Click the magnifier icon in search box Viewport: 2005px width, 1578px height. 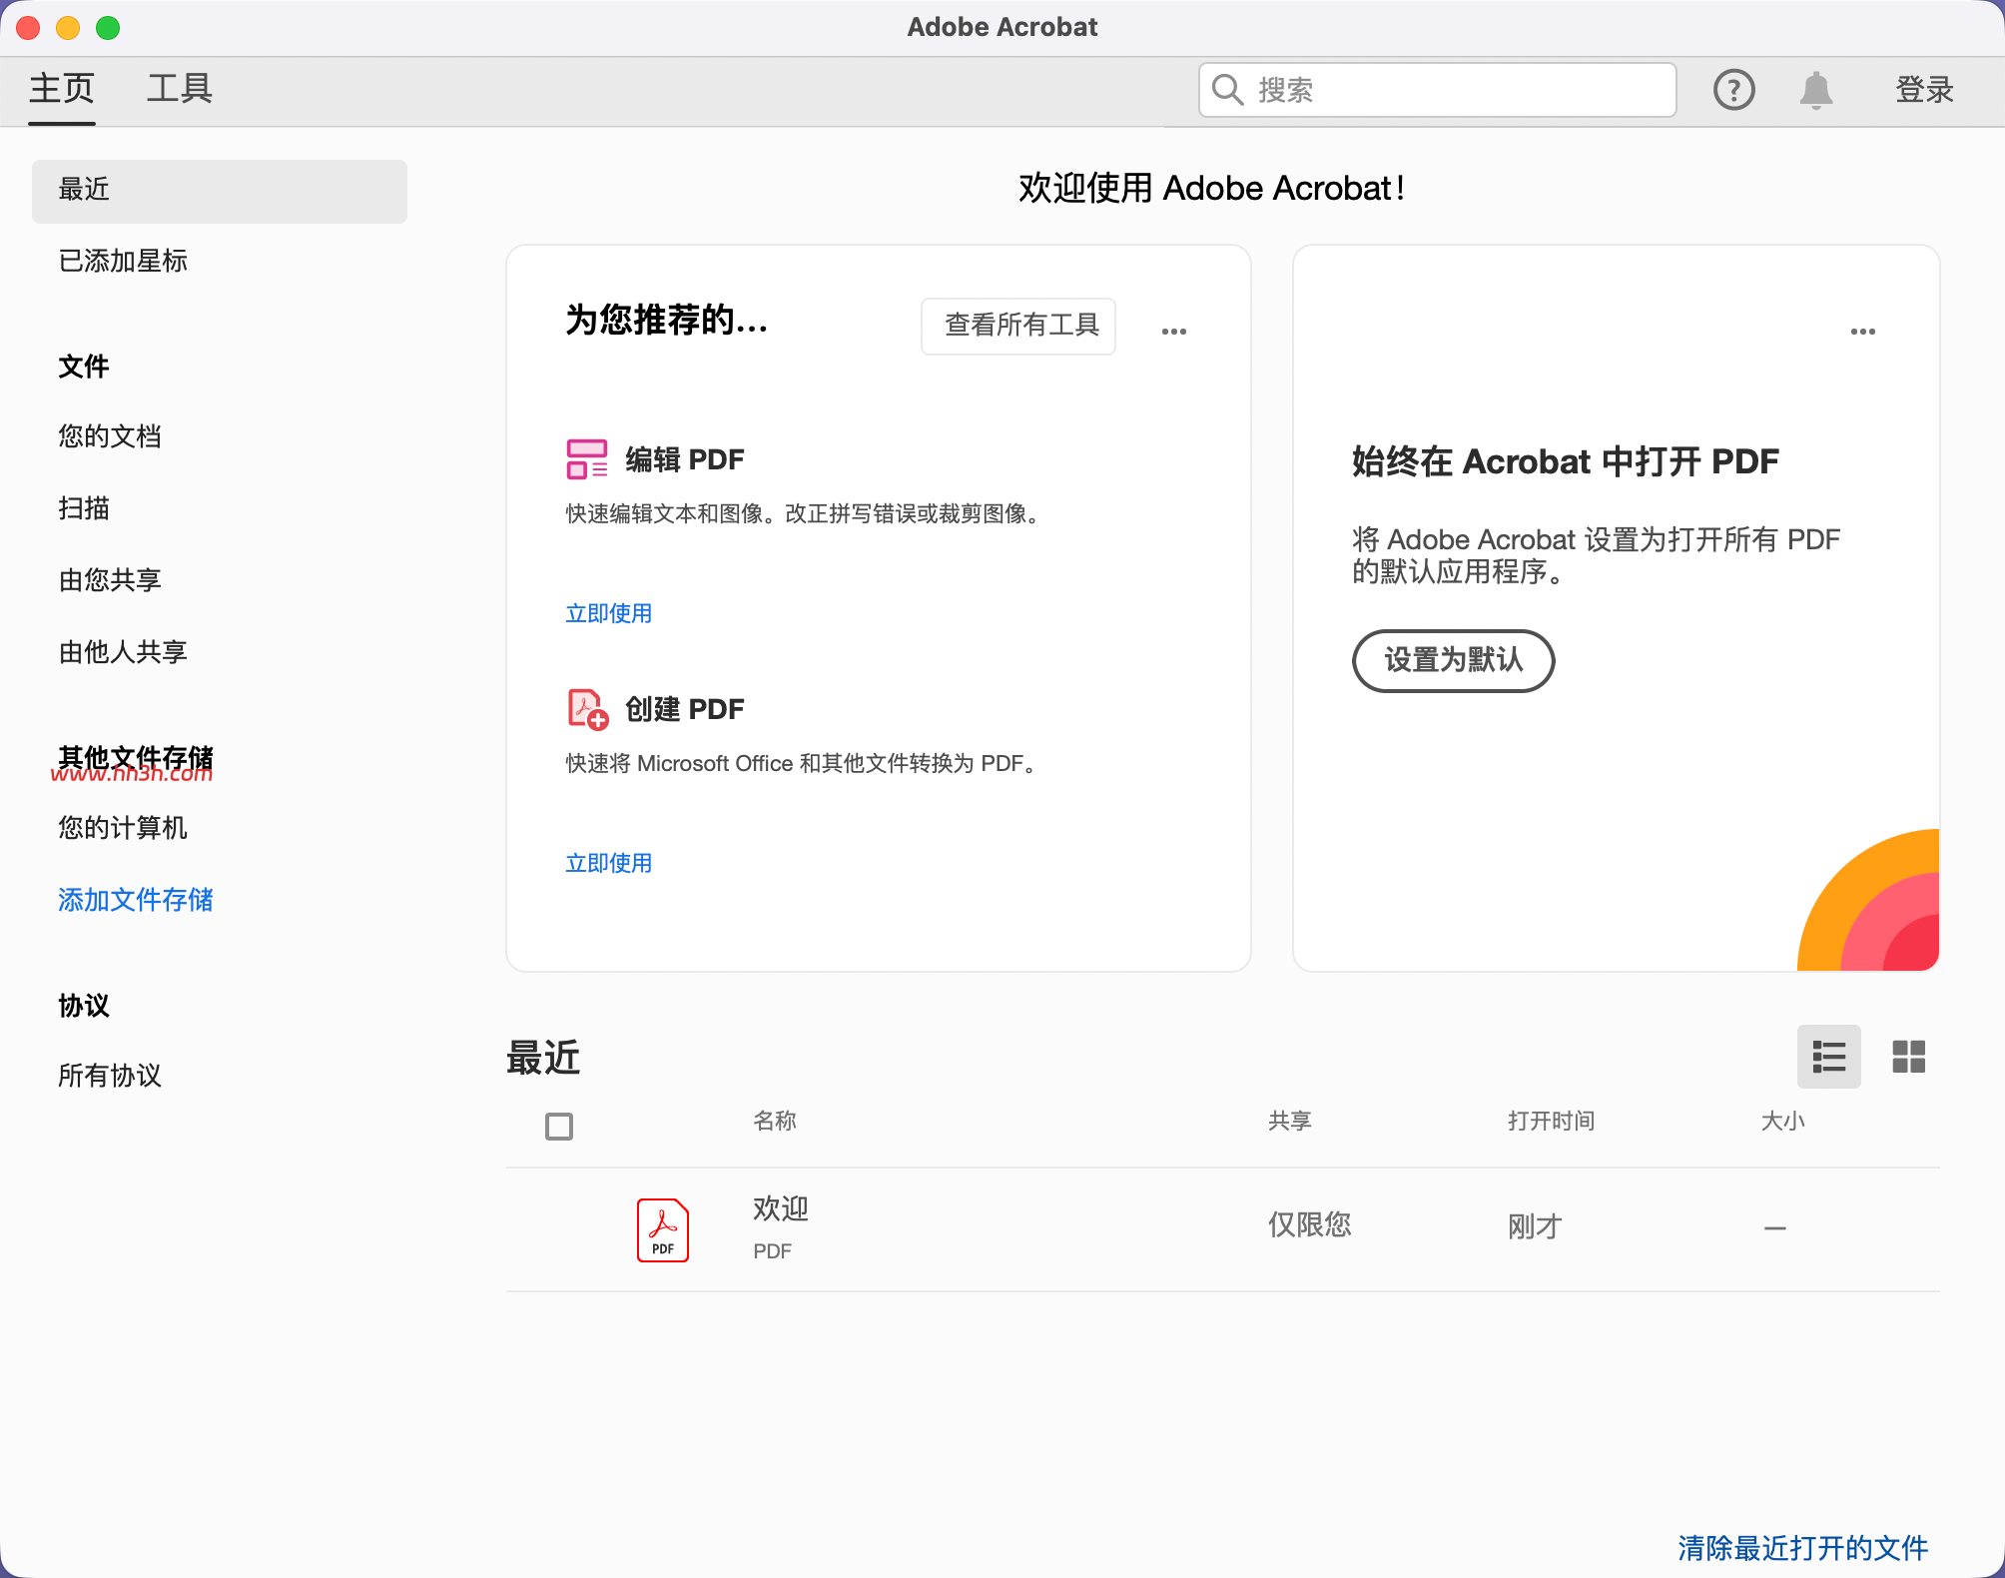click(1227, 90)
